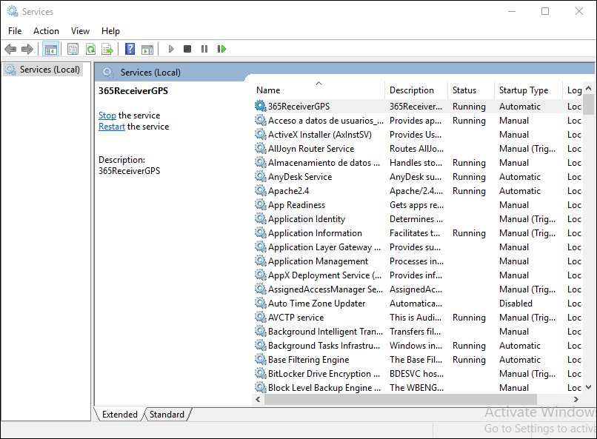Click the Stop the service link
Image resolution: width=597 pixels, height=439 pixels.
(107, 115)
